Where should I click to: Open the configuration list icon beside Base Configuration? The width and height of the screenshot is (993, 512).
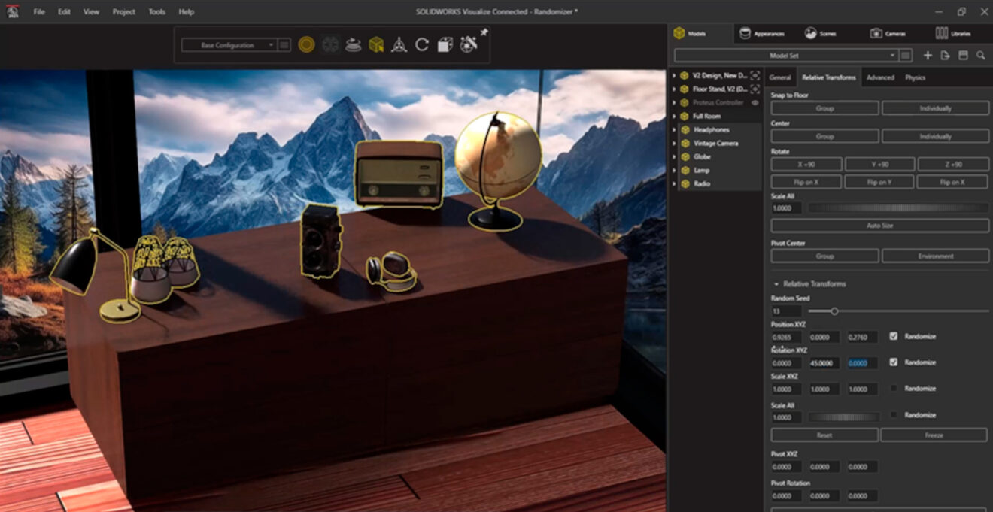pos(284,45)
